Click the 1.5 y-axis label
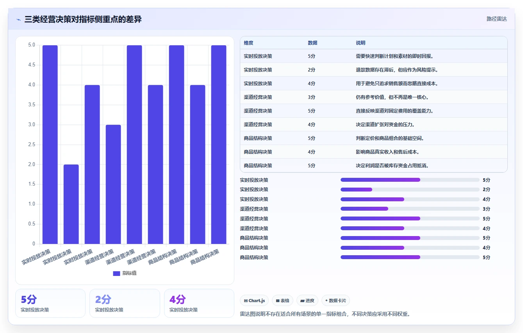This screenshot has width=523, height=333. 32,184
